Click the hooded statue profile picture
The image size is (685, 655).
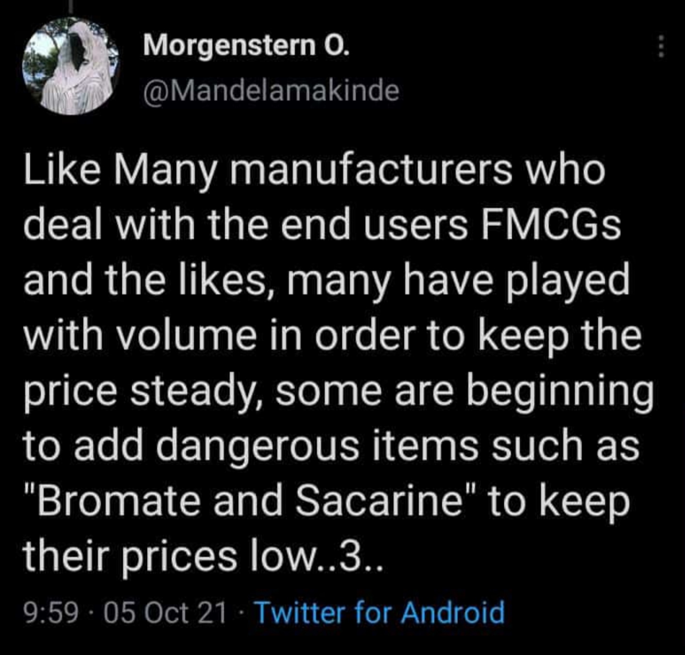[72, 65]
